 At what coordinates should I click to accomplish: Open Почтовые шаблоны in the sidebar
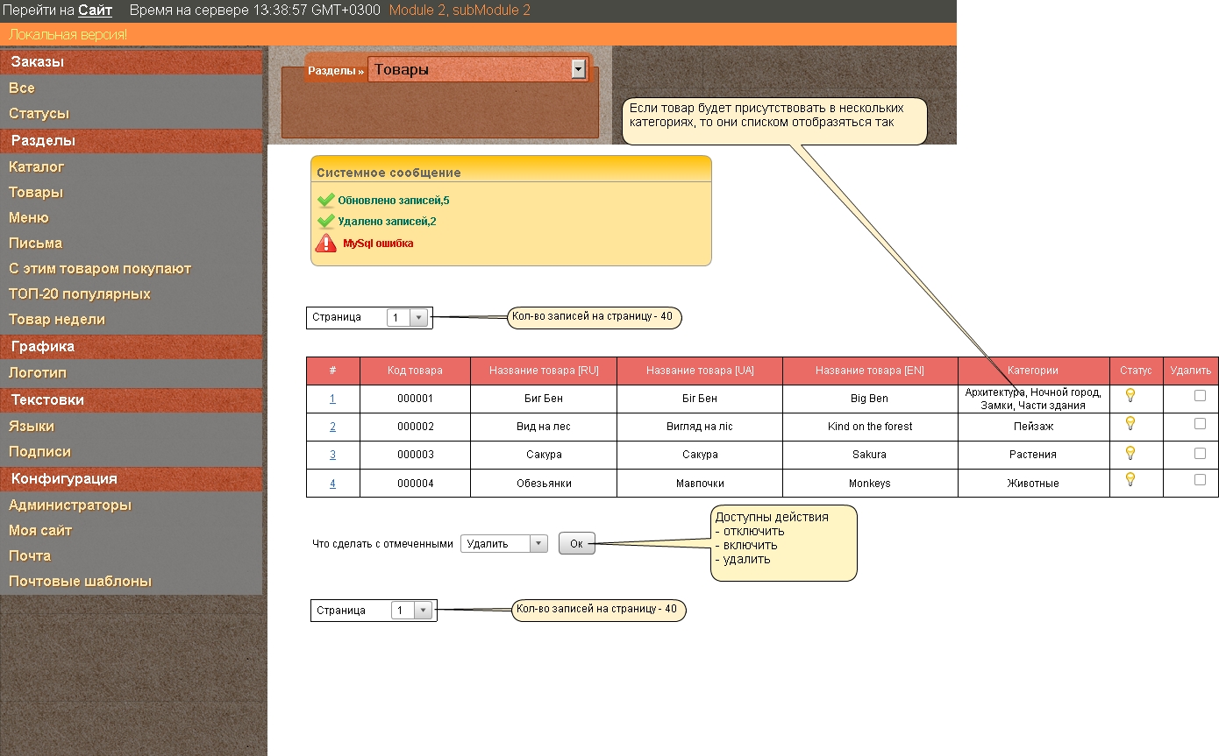(x=80, y=581)
